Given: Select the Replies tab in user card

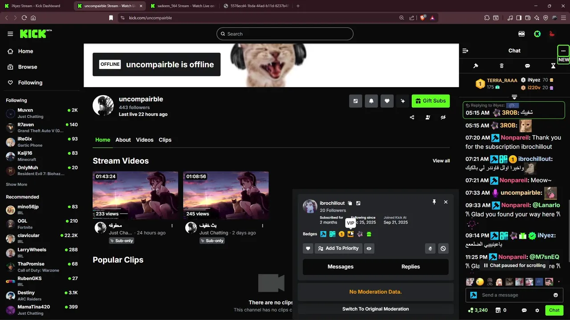Looking at the screenshot, I should pyautogui.click(x=411, y=267).
